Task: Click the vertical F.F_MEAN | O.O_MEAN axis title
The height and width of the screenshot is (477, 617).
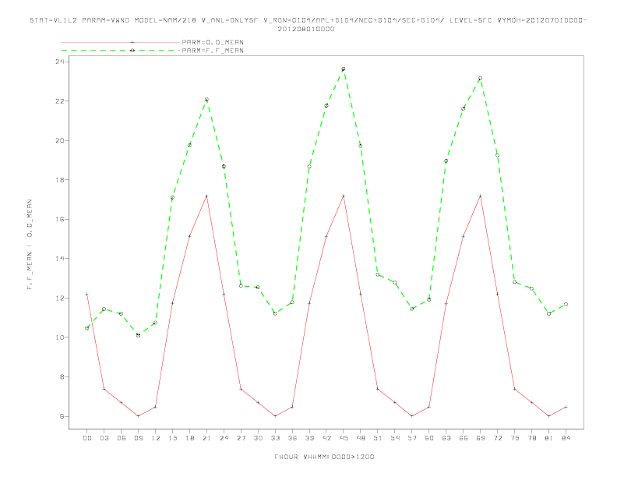Action: pyautogui.click(x=30, y=245)
